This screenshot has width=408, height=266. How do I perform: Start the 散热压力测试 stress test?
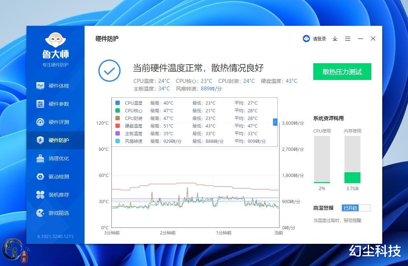[x=342, y=72]
